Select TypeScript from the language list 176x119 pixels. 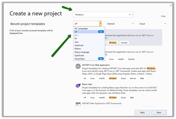89,55
